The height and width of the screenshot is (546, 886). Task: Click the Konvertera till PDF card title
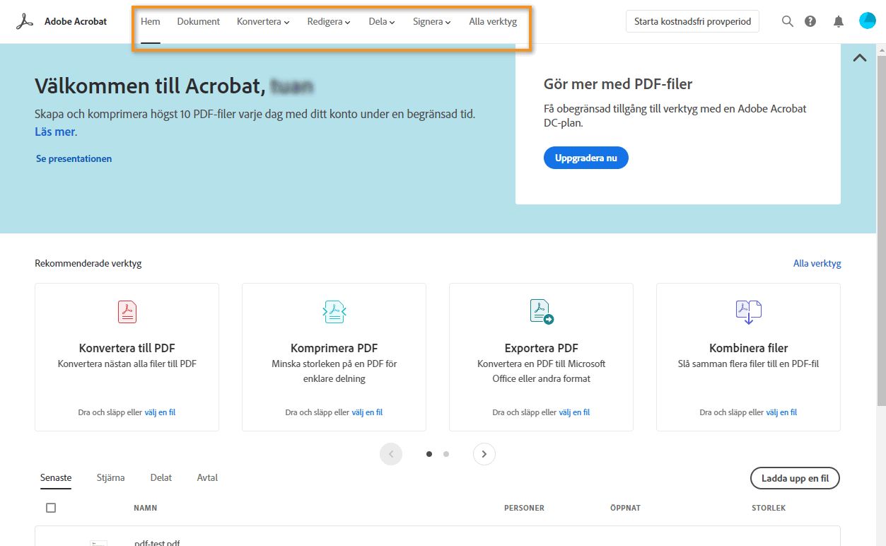[x=127, y=348]
